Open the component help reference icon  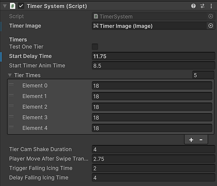[193, 6]
